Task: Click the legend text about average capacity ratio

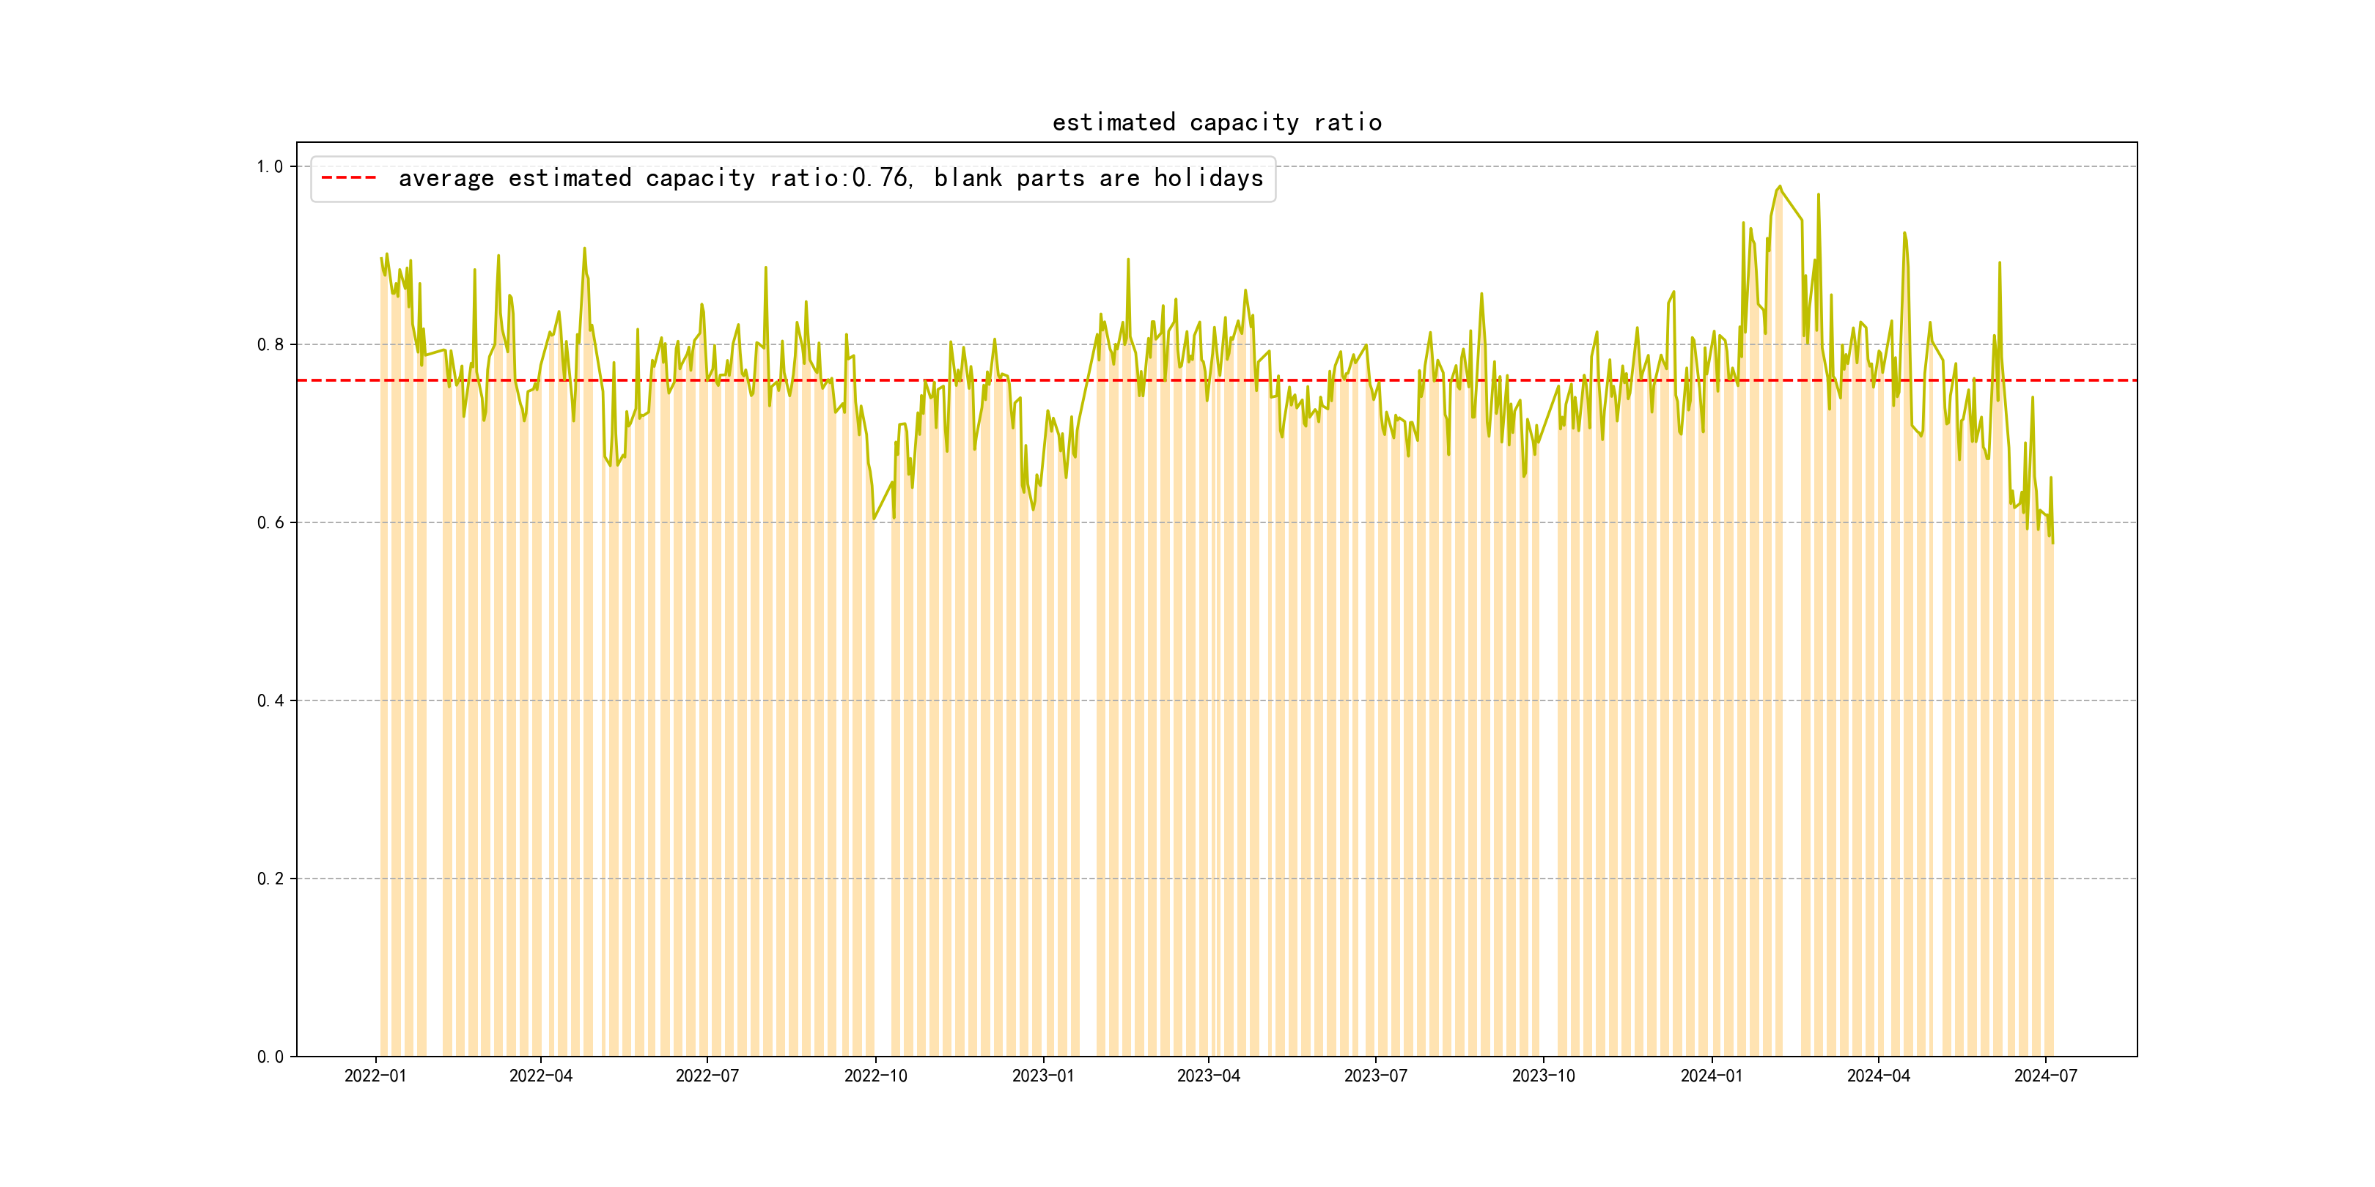Action: [830, 178]
